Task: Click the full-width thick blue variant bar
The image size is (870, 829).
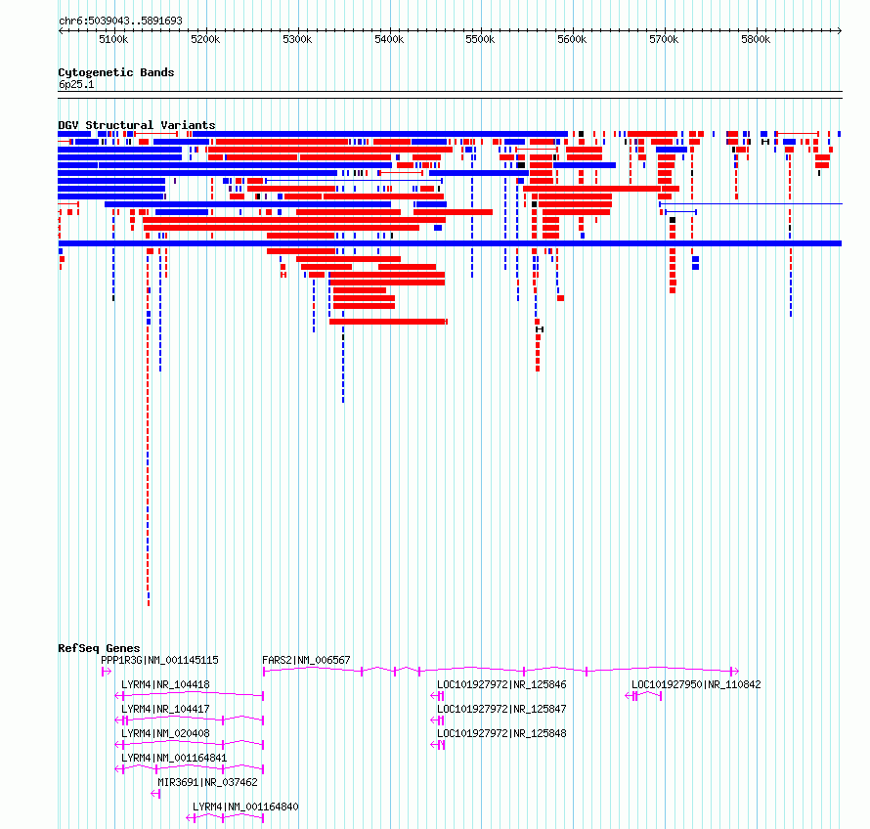Action: pyautogui.click(x=450, y=243)
